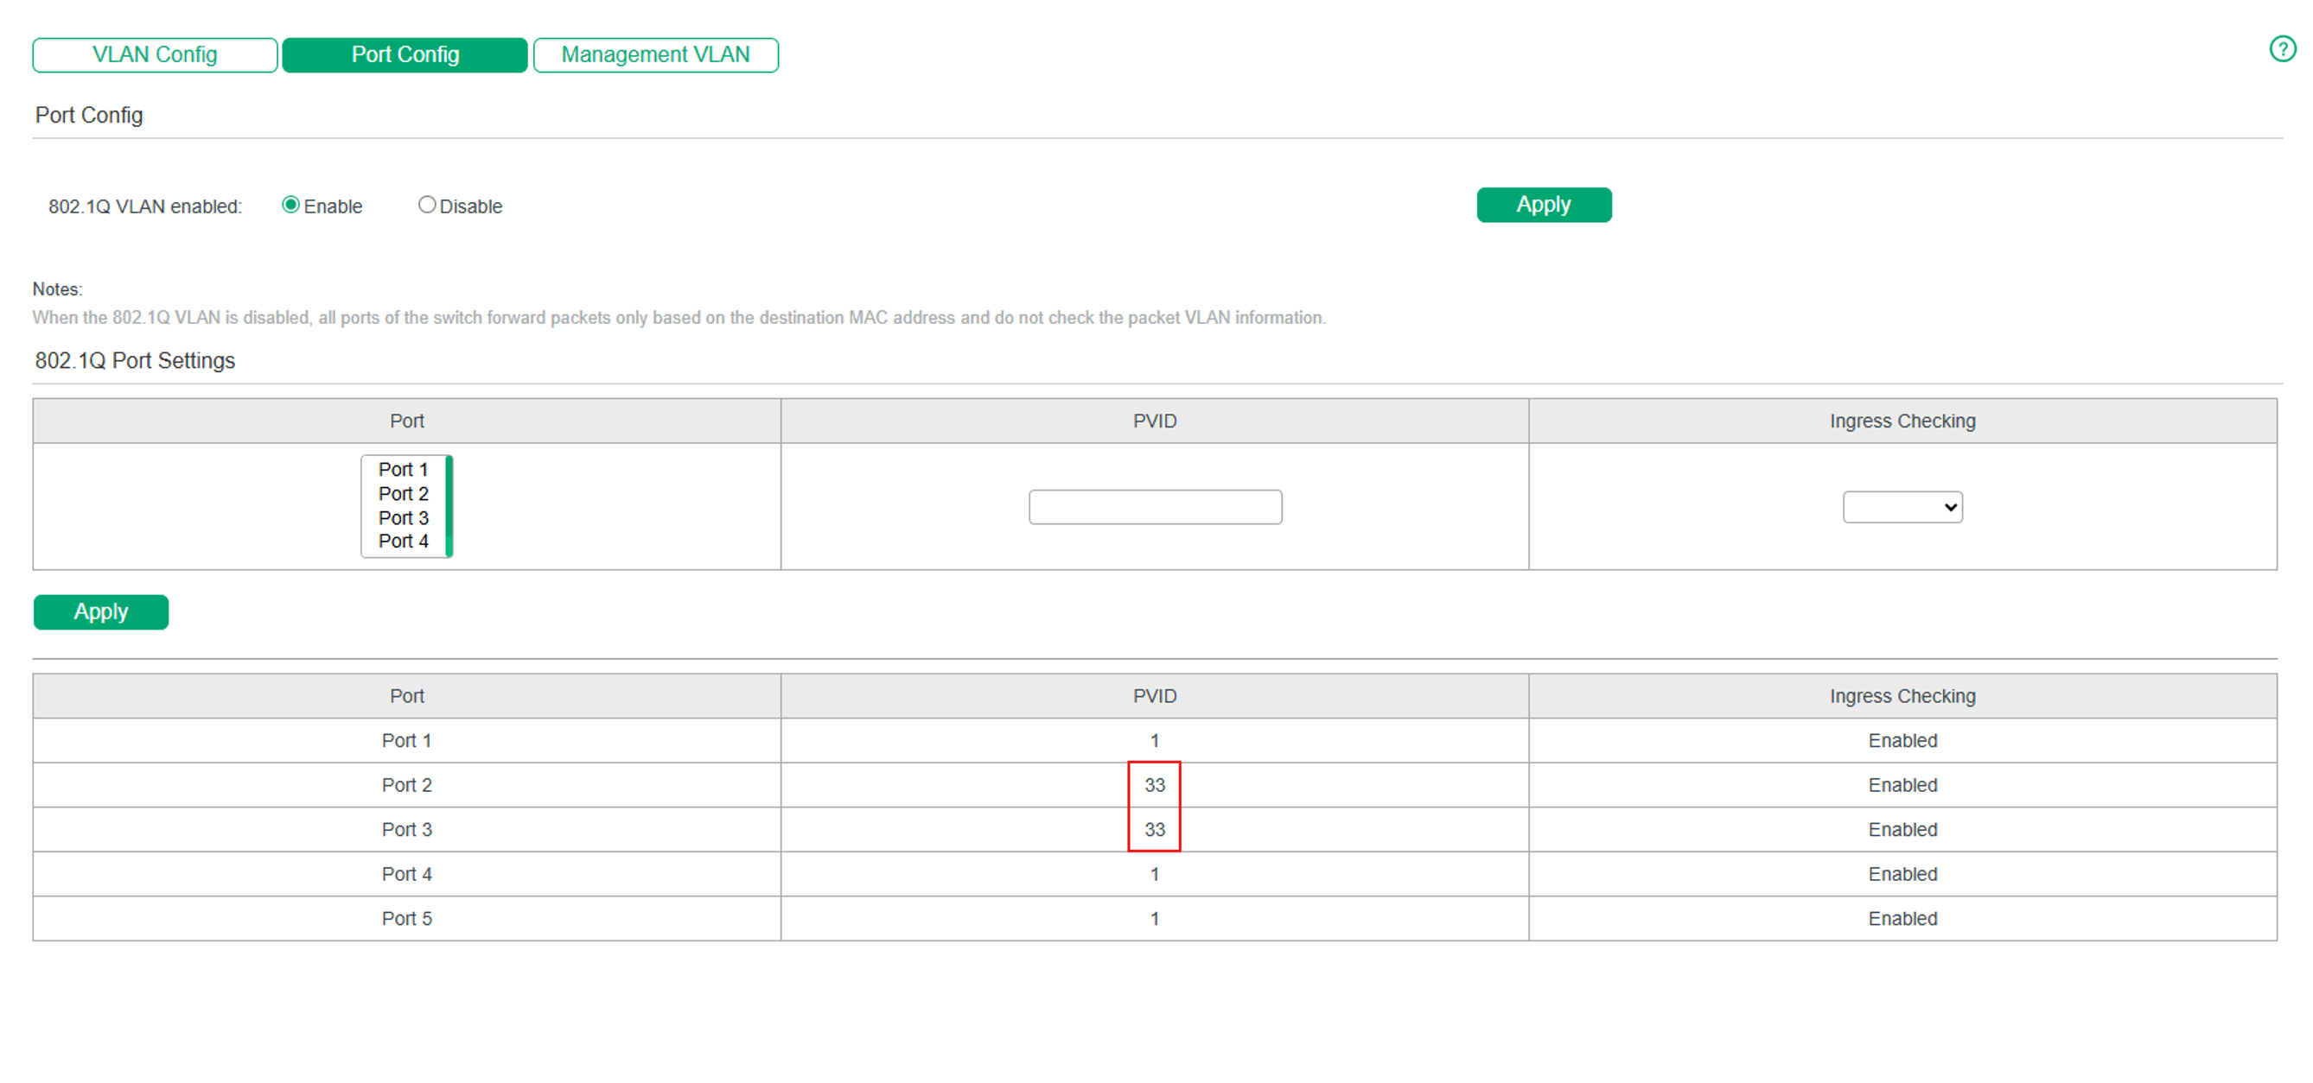Image resolution: width=2313 pixels, height=1083 pixels.
Task: Switch to the VLAN Config tab
Action: (155, 54)
